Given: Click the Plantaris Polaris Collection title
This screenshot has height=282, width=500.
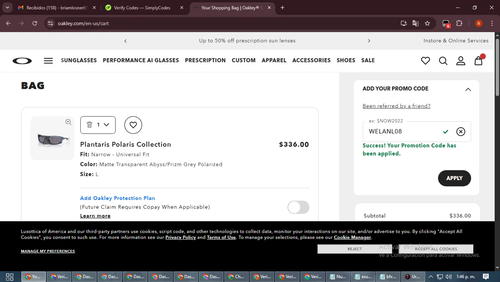Looking at the screenshot, I should coord(125,144).
